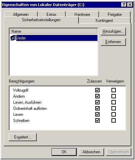Enable Verweigern checkbox for Ändern
135x160 pixels.
[x=113, y=96]
